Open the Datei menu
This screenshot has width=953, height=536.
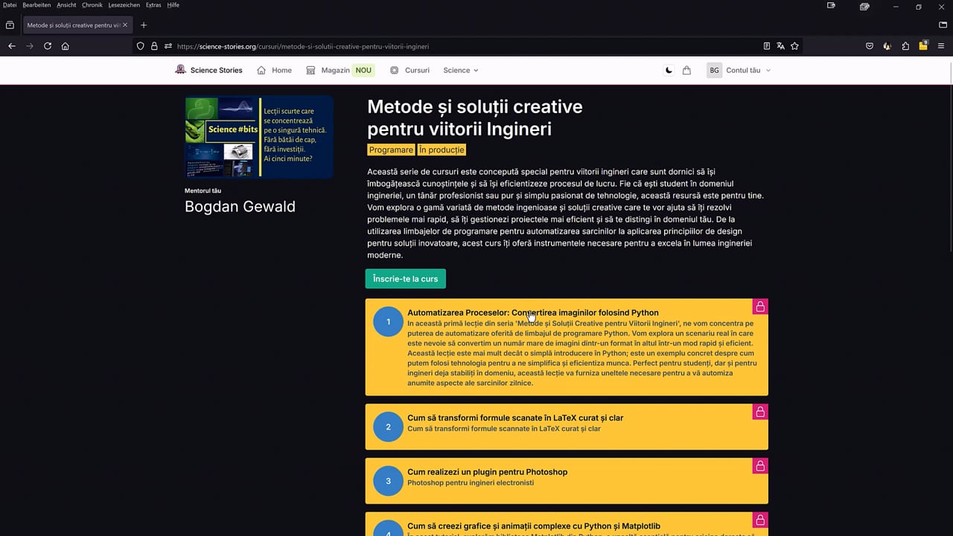(x=10, y=5)
